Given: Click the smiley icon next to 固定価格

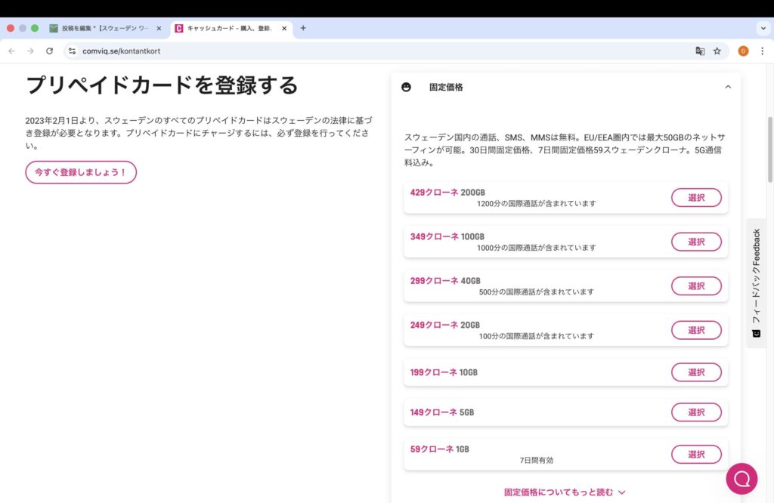Looking at the screenshot, I should click(x=406, y=87).
